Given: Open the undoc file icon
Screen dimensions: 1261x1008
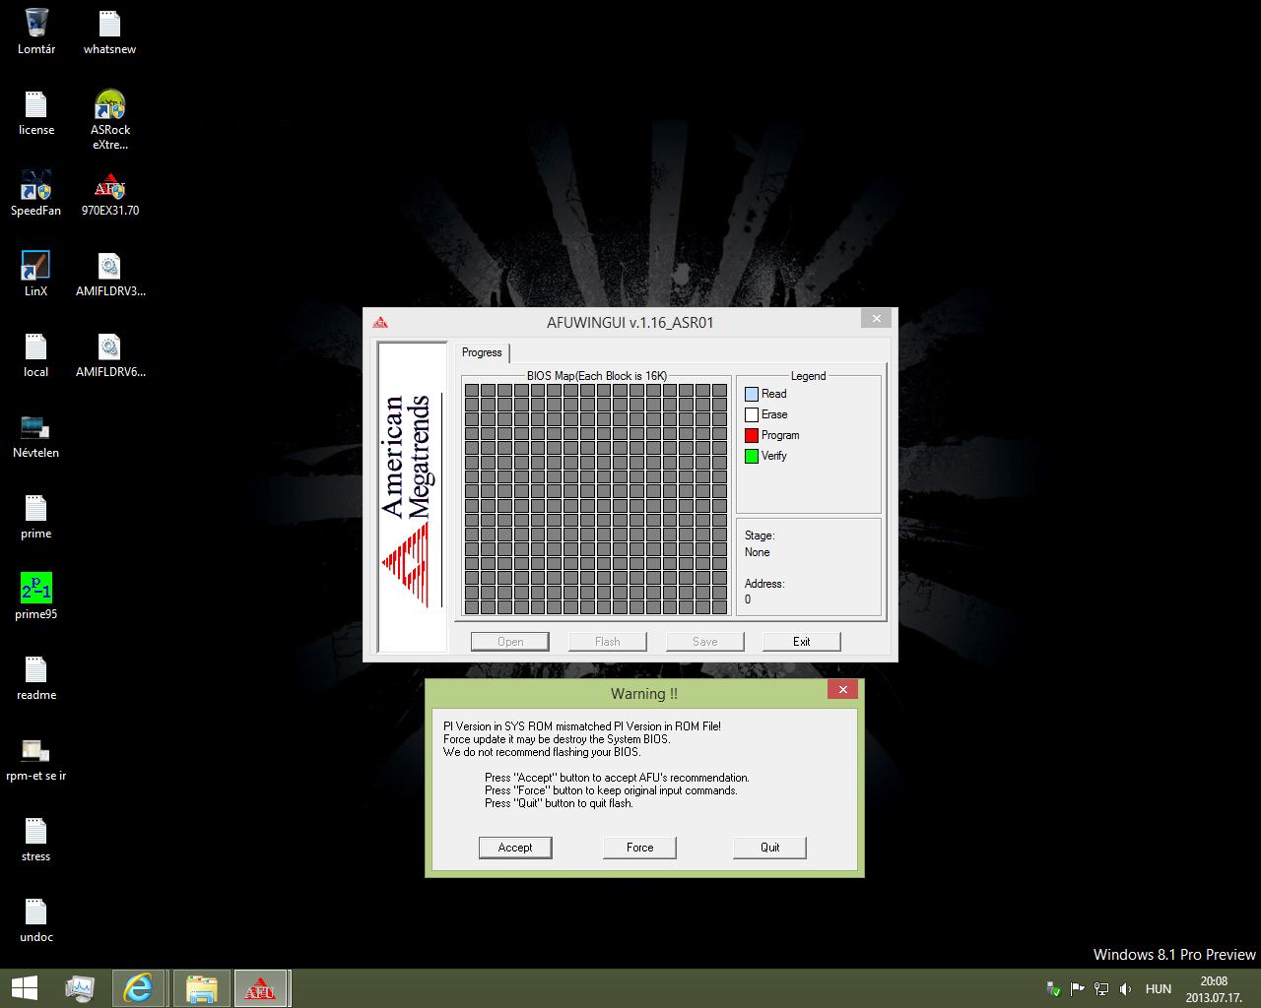Looking at the screenshot, I should click(36, 919).
